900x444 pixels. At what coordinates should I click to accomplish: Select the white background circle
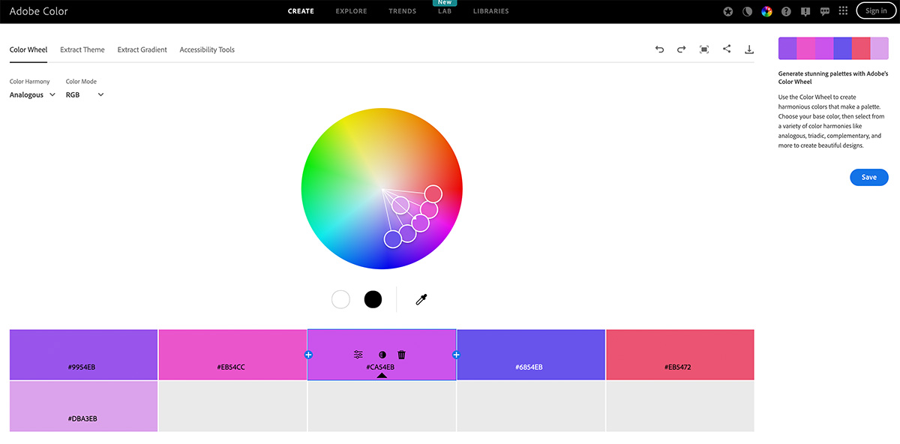[x=340, y=299]
